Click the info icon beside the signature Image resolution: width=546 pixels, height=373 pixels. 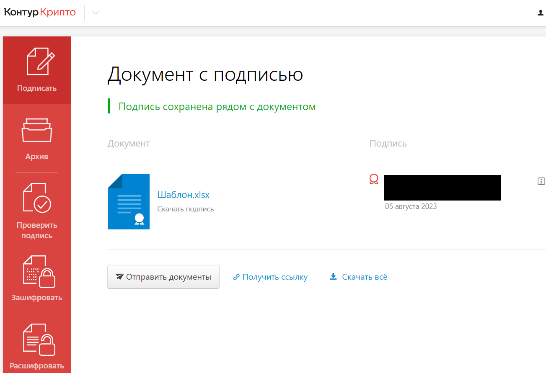click(x=541, y=181)
